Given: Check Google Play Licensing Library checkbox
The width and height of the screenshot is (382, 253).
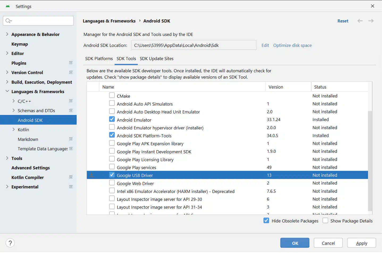Looking at the screenshot, I should [x=112, y=159].
